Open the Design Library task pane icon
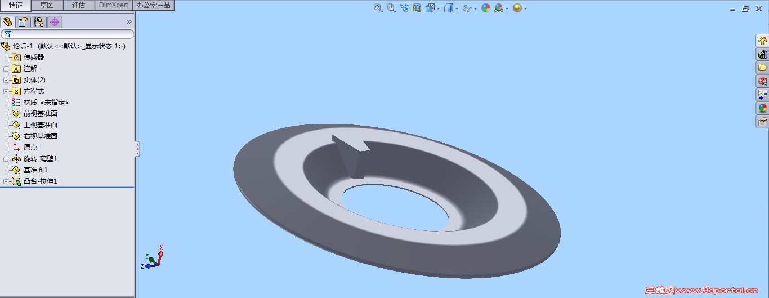The image size is (769, 298). click(x=762, y=54)
